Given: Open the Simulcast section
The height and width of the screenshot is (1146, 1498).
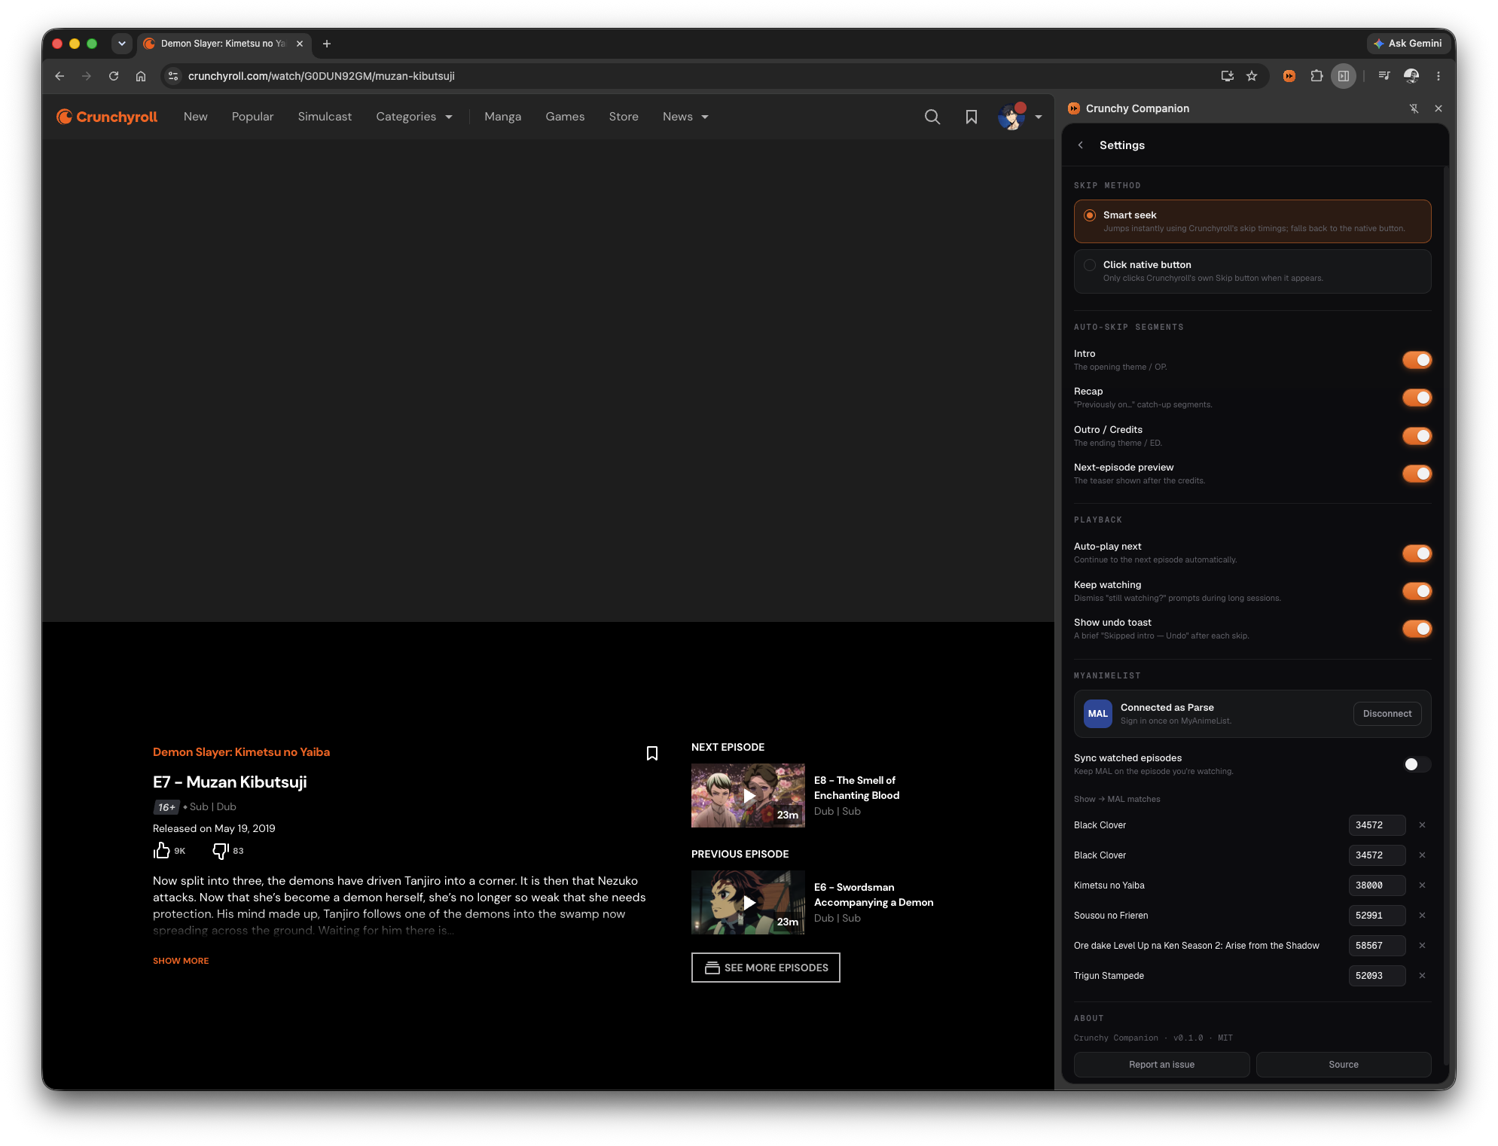Looking at the screenshot, I should pyautogui.click(x=325, y=117).
